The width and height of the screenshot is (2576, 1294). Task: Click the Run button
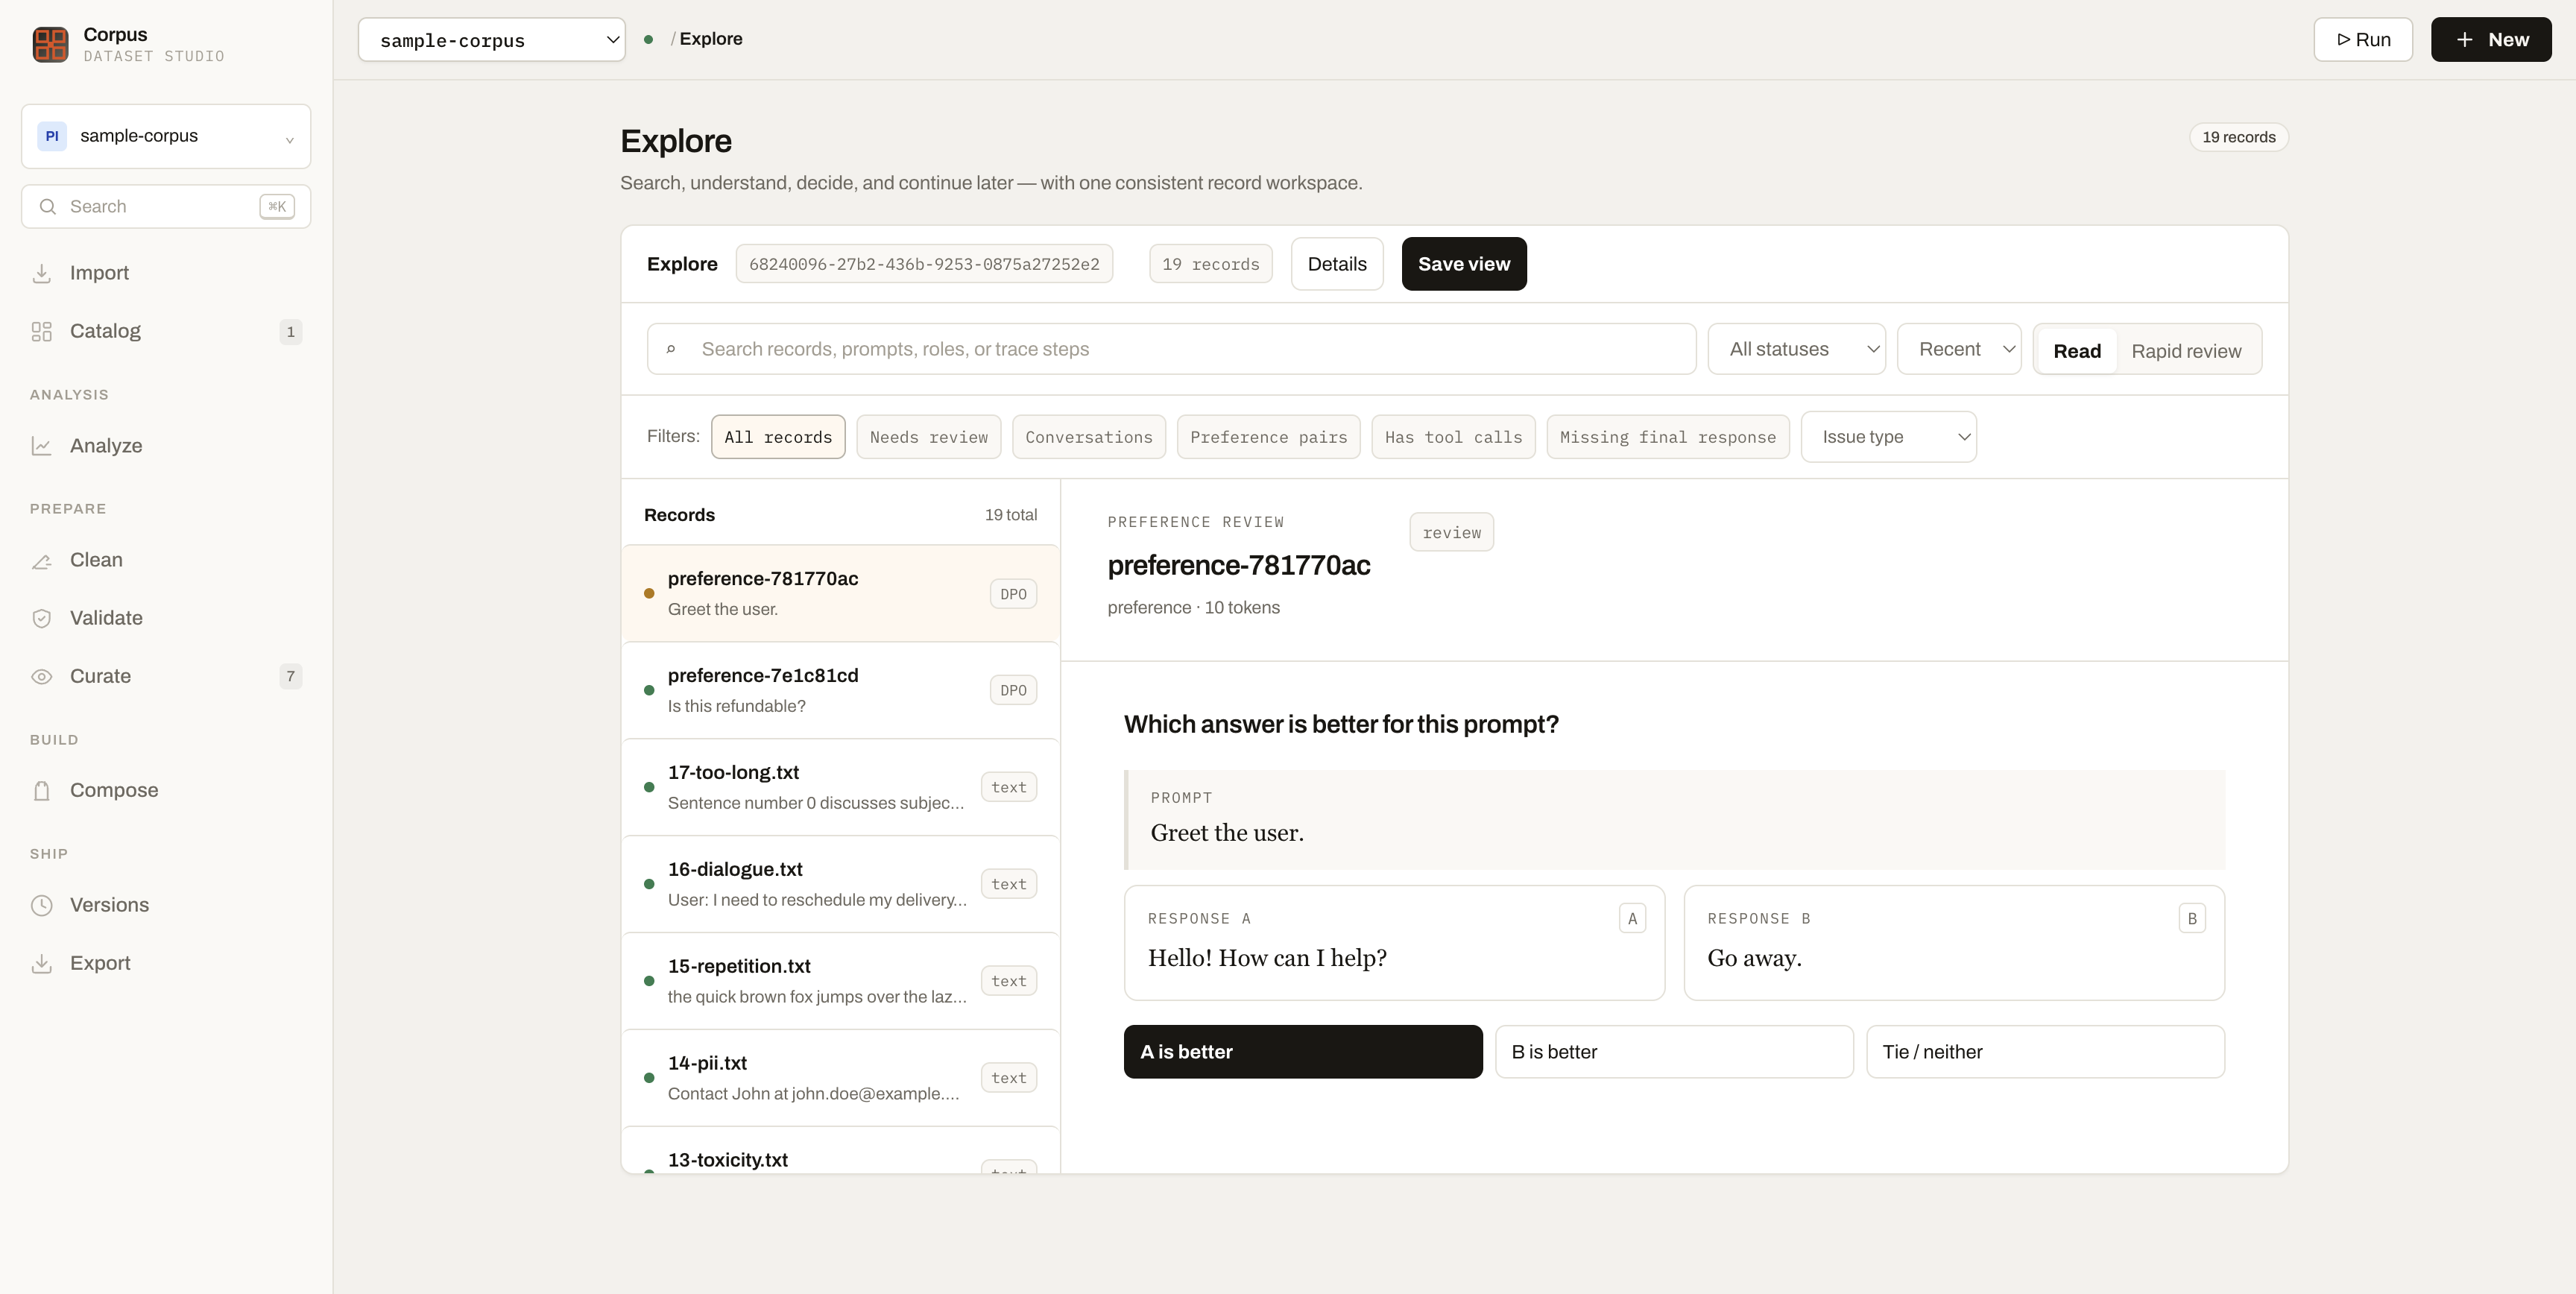click(2363, 40)
